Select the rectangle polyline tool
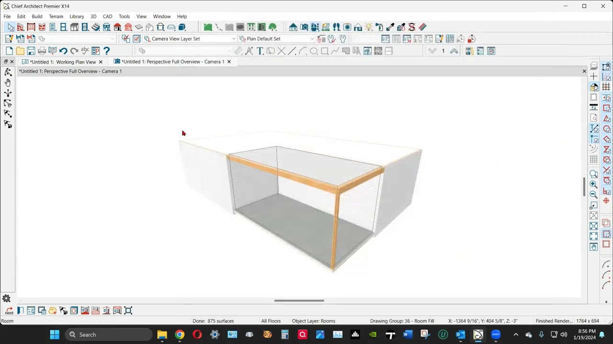The image size is (613, 344). (x=324, y=51)
